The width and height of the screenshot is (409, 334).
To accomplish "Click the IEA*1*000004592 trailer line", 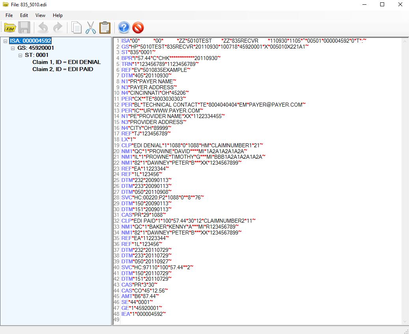I will (144, 313).
